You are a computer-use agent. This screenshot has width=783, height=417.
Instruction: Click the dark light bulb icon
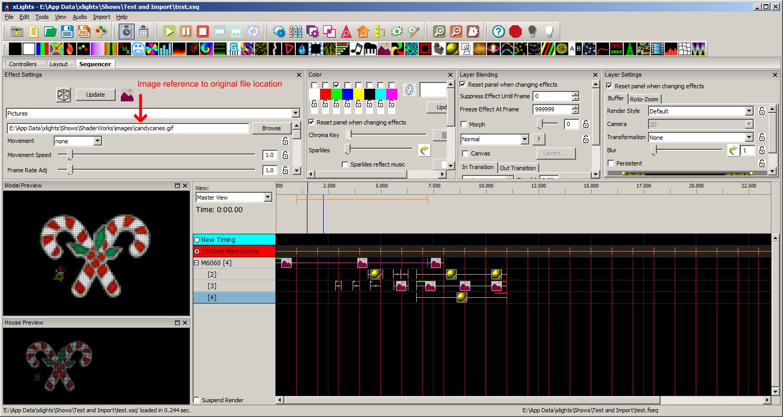[x=532, y=31]
